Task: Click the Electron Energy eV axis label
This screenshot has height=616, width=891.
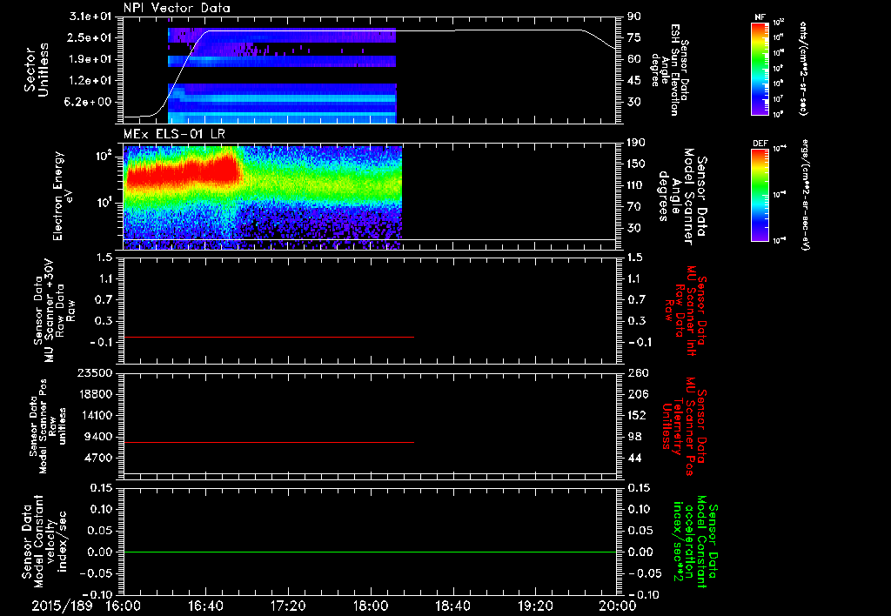Action: point(61,196)
